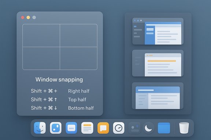211x140 pixels.
Task: Open the blue folder in the dock
Action: click(164, 128)
